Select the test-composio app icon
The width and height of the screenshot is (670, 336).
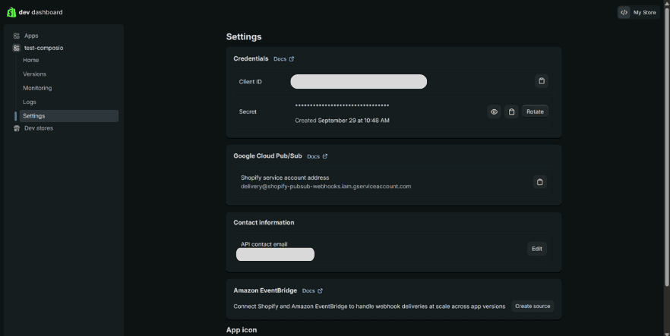(16, 49)
